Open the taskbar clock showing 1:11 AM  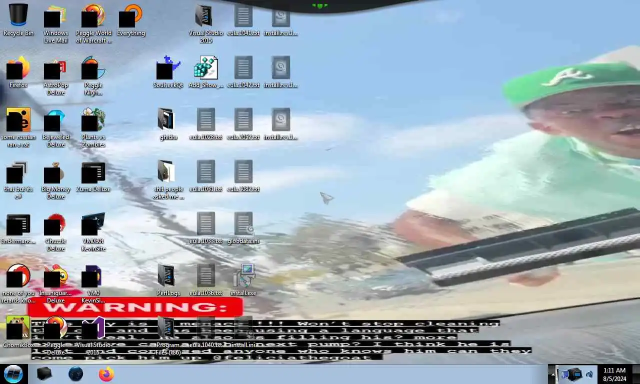pos(614,374)
